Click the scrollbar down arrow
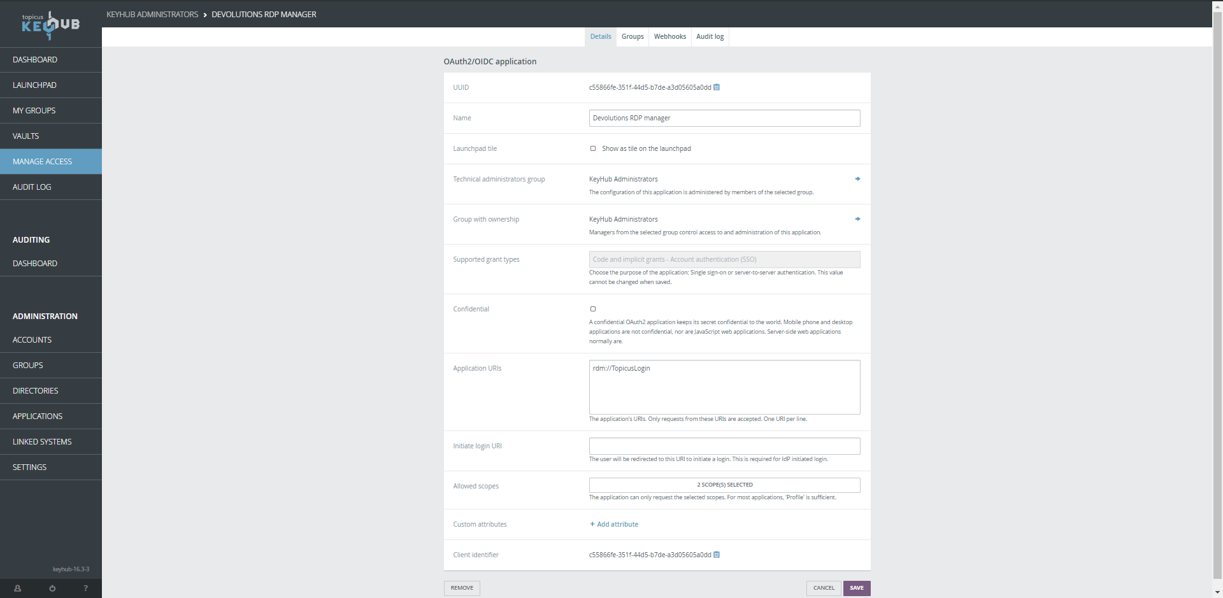The width and height of the screenshot is (1223, 598). pyautogui.click(x=1217, y=592)
